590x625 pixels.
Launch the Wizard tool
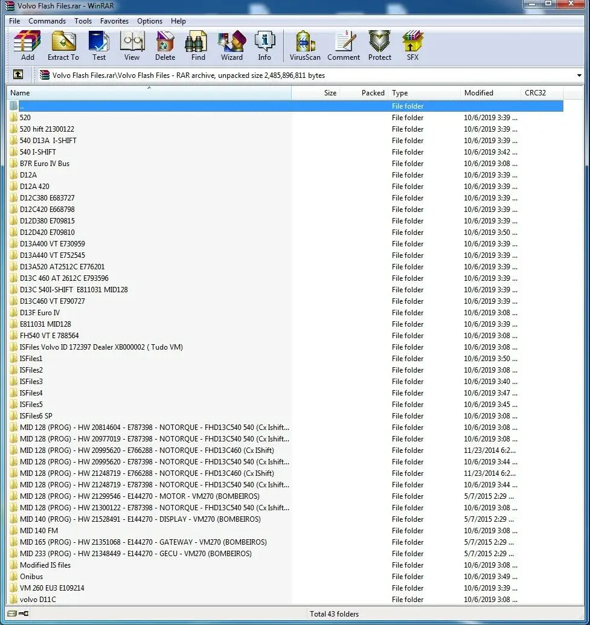pos(232,45)
